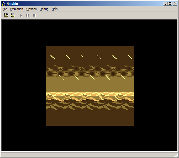Pause emulation using the pause button

[x=28, y=15]
